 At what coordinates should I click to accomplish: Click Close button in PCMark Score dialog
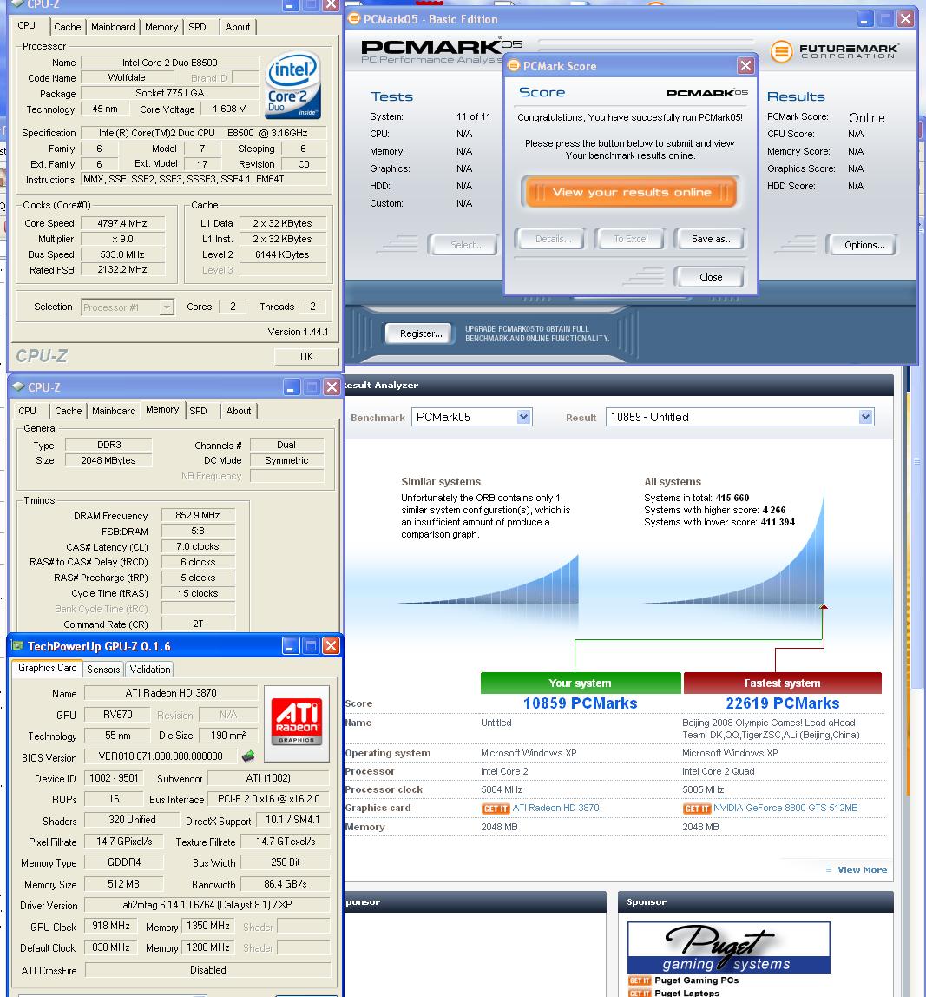(x=711, y=277)
